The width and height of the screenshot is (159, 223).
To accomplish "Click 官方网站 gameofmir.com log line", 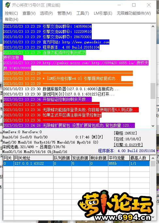I will point(56,42).
